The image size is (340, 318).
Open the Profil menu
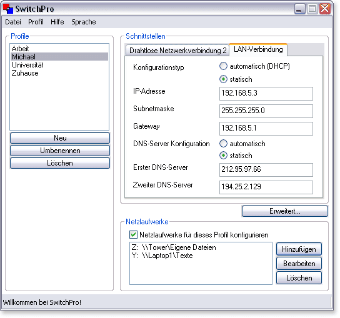36,22
